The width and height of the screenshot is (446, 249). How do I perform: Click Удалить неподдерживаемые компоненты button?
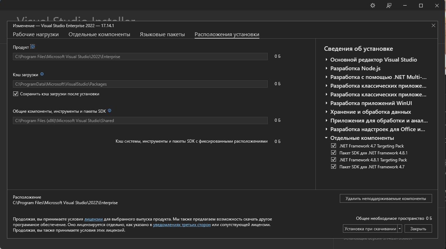click(x=385, y=199)
